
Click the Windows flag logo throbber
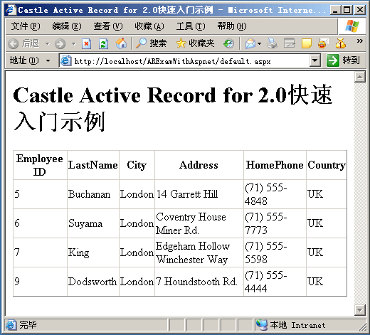[x=352, y=26]
